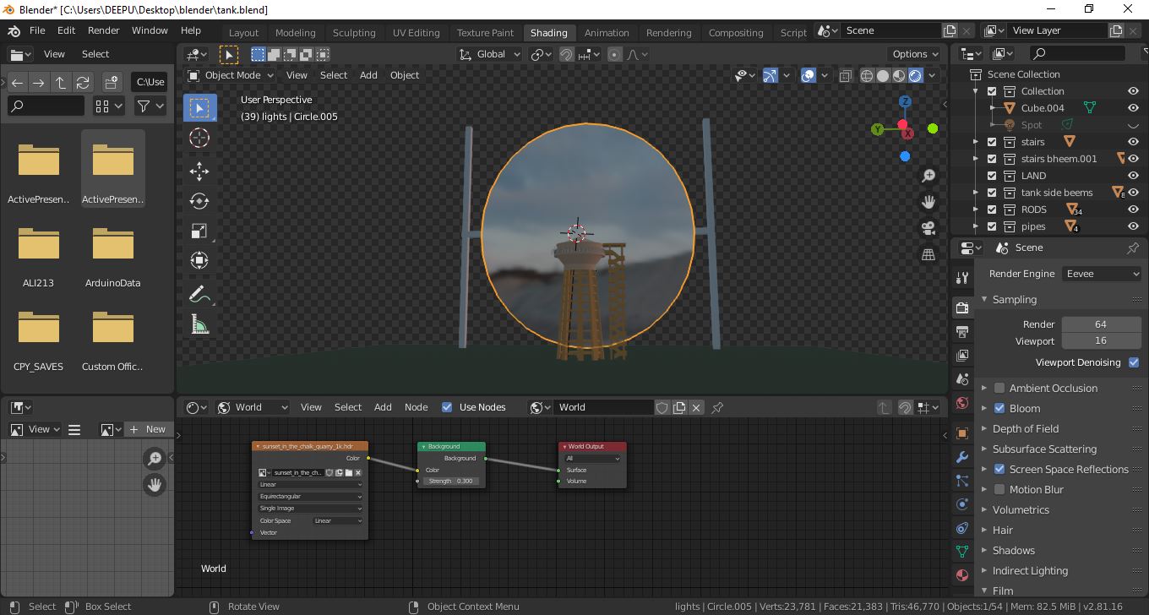
Task: Adjust the Background Strength slider
Action: coord(451,481)
